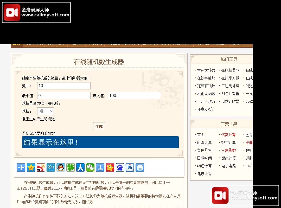Open 立体几何 tool link
This screenshot has height=208, width=281.
click(204, 150)
